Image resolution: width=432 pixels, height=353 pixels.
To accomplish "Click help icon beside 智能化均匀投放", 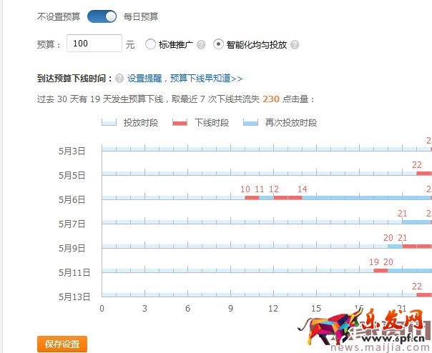I will (295, 44).
